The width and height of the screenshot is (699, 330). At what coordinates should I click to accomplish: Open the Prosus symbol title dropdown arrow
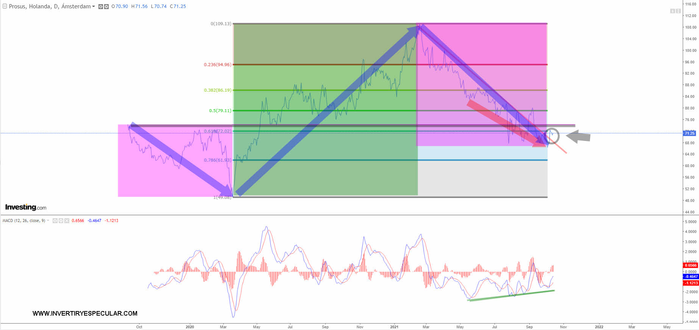[94, 6]
